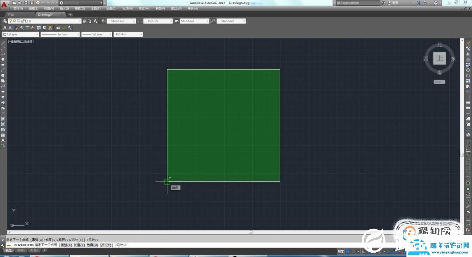
Task: Click the new drawing tab plus button
Action: (70, 14)
